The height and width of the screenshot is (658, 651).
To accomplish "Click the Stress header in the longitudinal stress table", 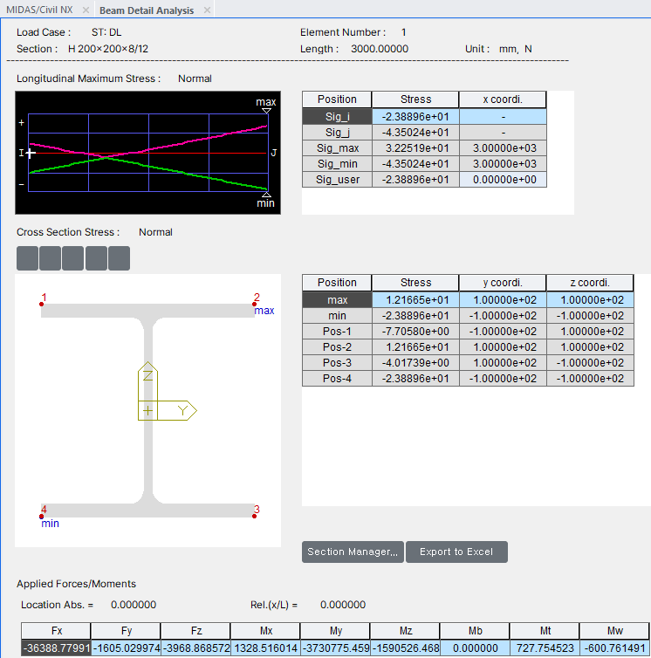I will [415, 99].
